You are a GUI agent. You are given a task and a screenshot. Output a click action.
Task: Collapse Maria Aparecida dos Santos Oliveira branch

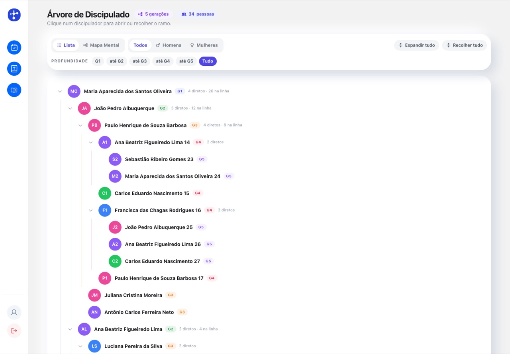[x=60, y=92]
